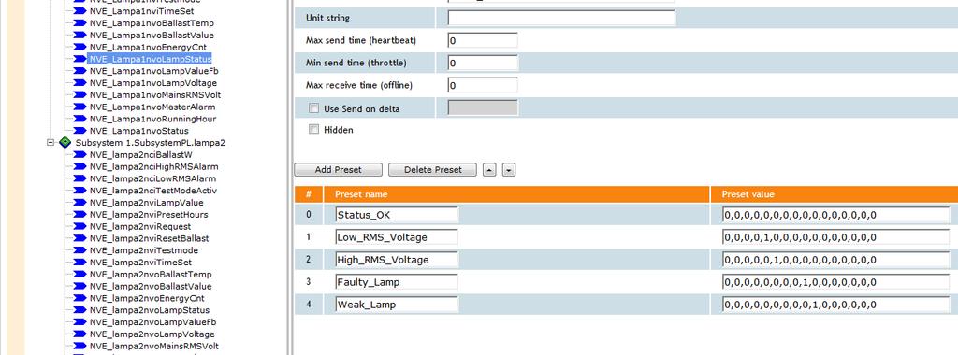Select NVE_Lampa1nvoLampStatus in the tree

pyautogui.click(x=150, y=59)
